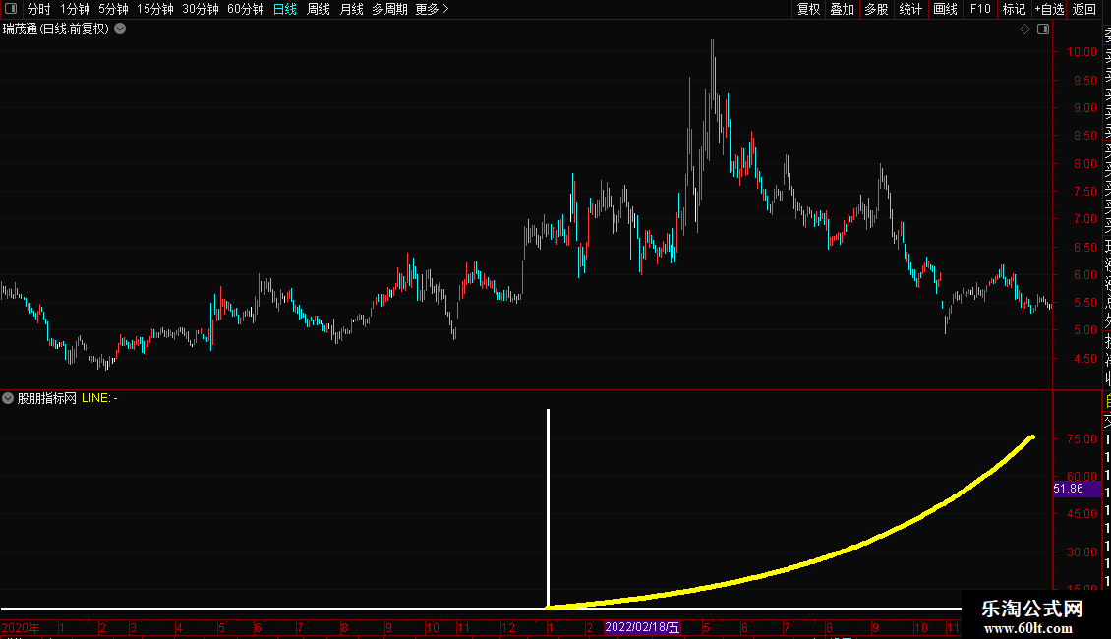Expand the 更多 periods menu
Image resolution: width=1111 pixels, height=639 pixels.
click(433, 9)
